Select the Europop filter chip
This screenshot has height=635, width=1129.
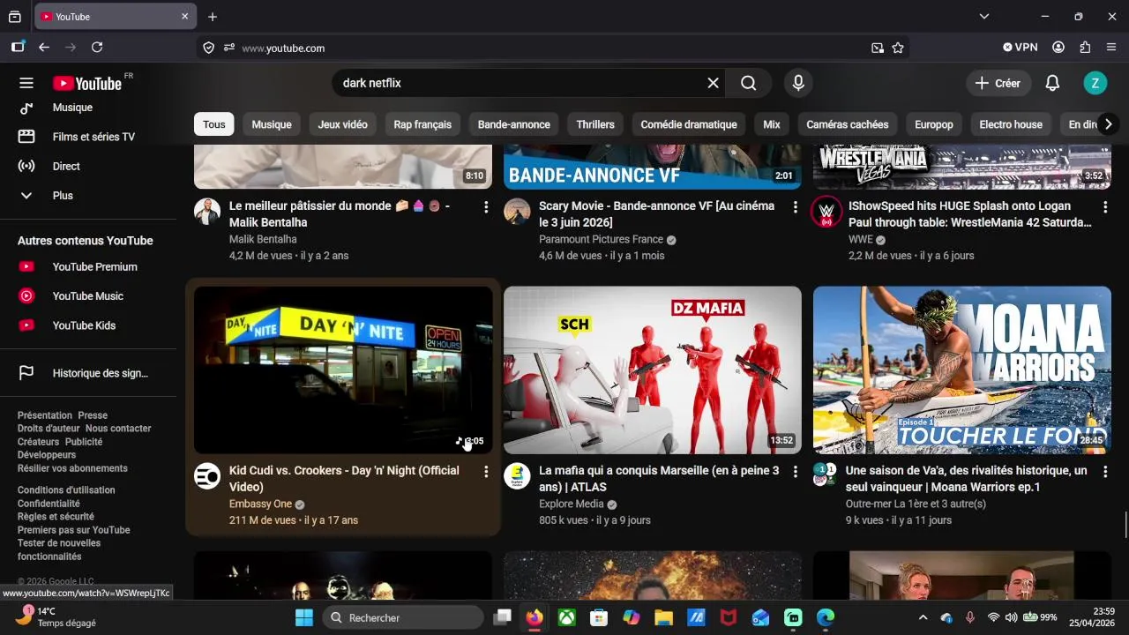click(934, 124)
